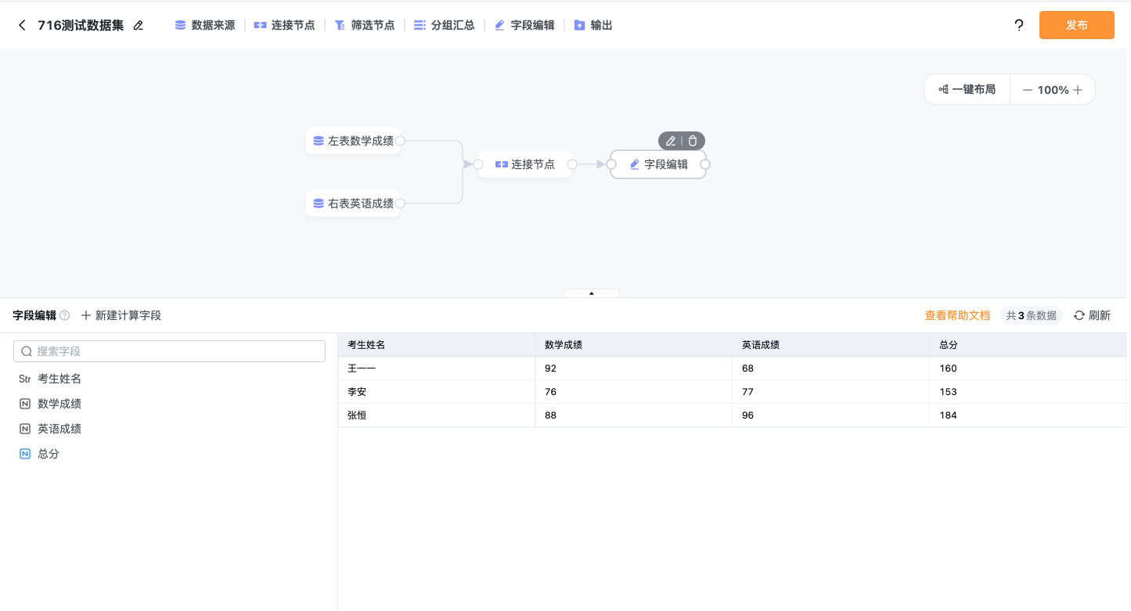Click the blue numeric icon of 总分

[x=25, y=454]
